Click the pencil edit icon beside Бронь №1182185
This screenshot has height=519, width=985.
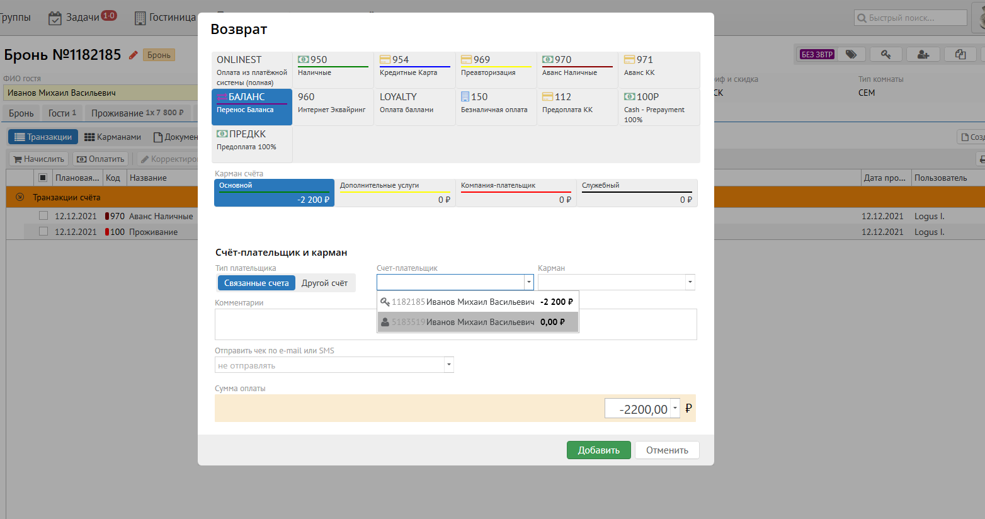tap(133, 55)
